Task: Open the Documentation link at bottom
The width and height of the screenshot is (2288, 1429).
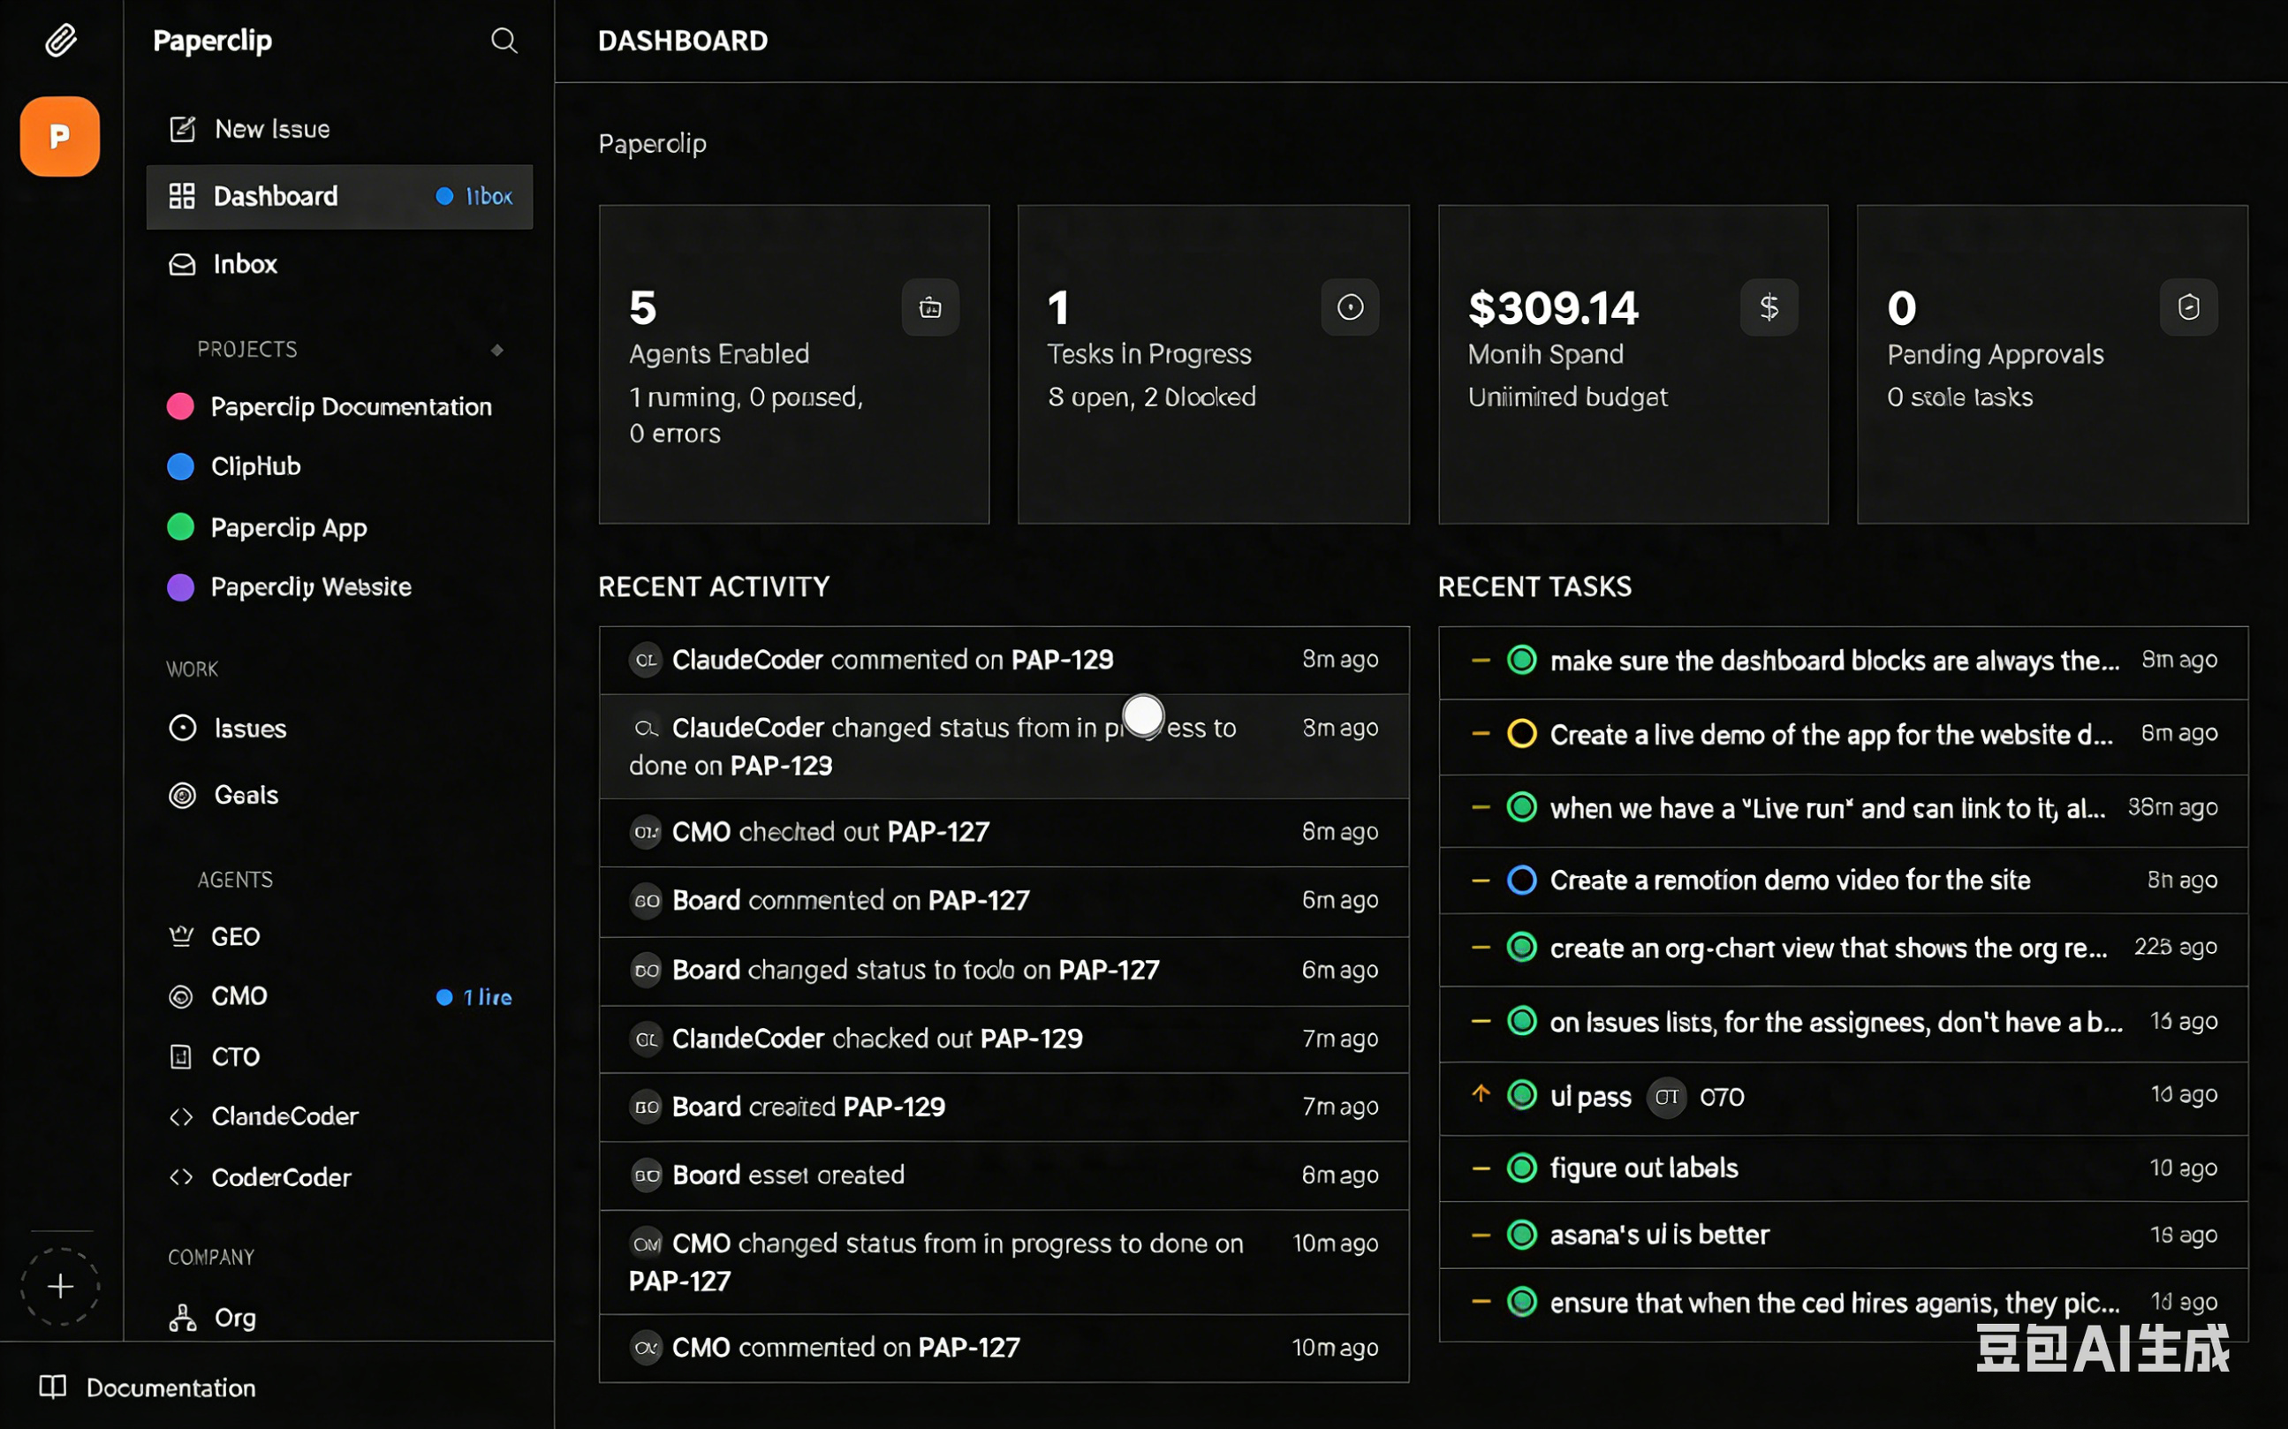Action: [170, 1387]
